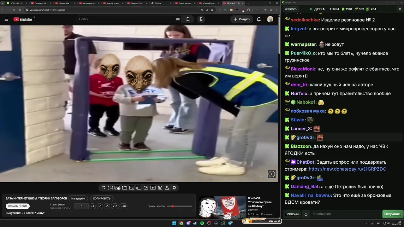Start voice search with the microphone
Image resolution: width=404 pixels, height=227 pixels.
coord(201,19)
